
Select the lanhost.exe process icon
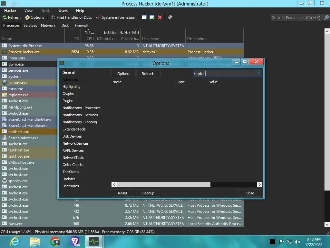pos(5,82)
